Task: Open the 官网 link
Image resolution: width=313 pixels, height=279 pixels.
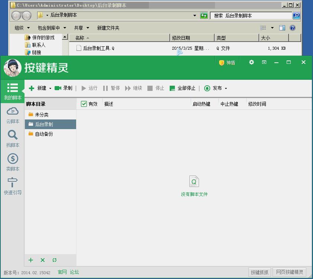Action: tap(62, 272)
